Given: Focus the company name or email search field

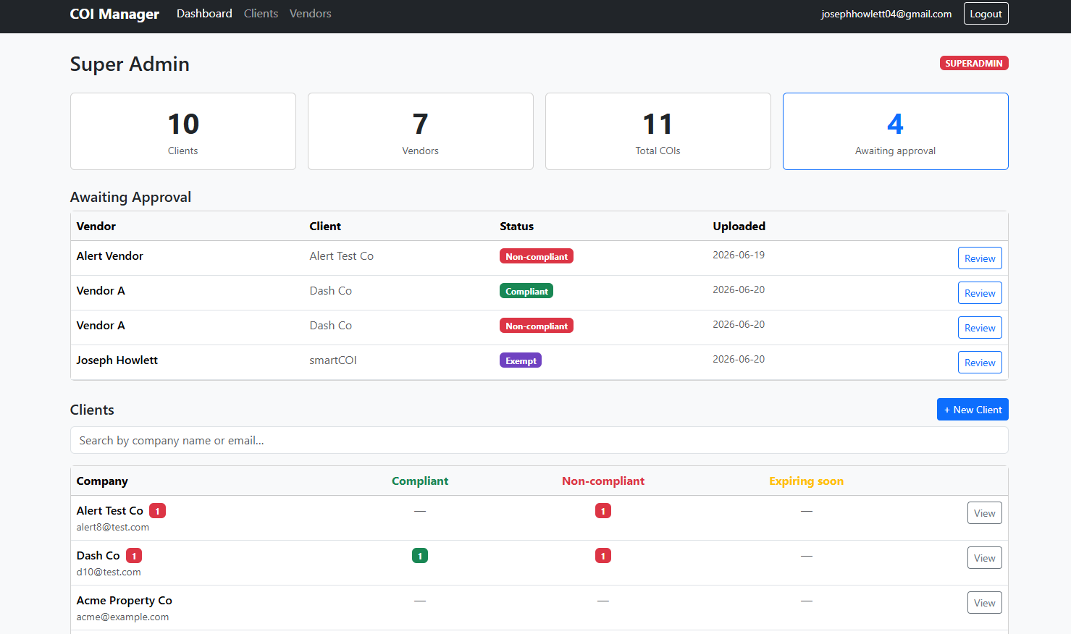Looking at the screenshot, I should pos(539,440).
